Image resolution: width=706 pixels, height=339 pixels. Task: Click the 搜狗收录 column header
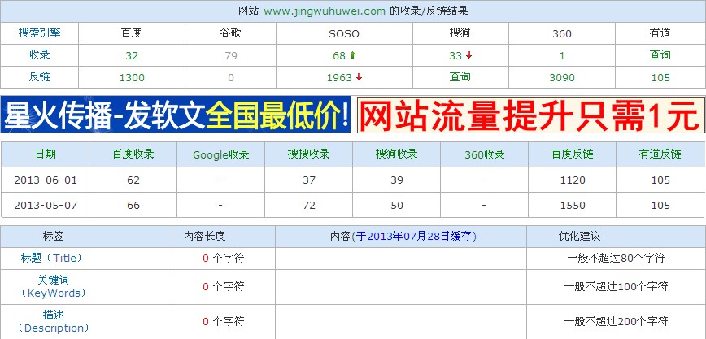[x=397, y=154]
